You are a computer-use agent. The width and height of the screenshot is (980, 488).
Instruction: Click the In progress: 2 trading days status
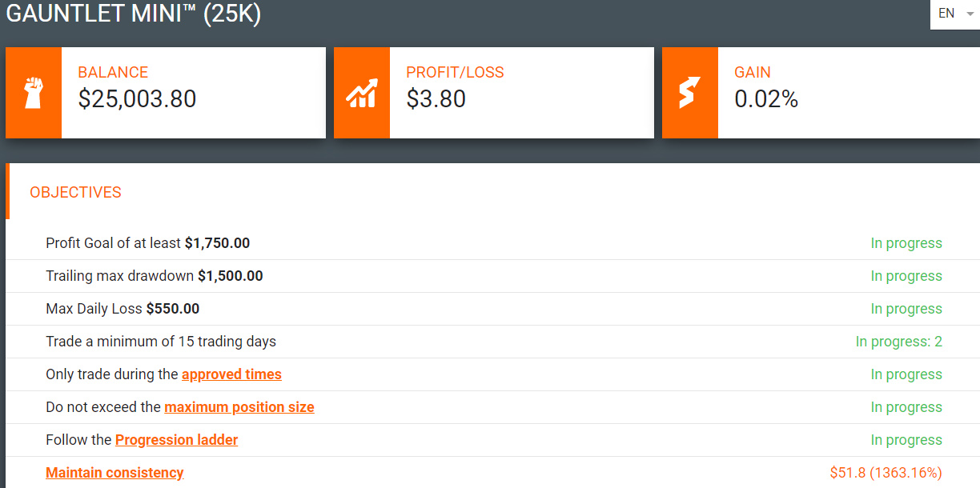pyautogui.click(x=898, y=342)
